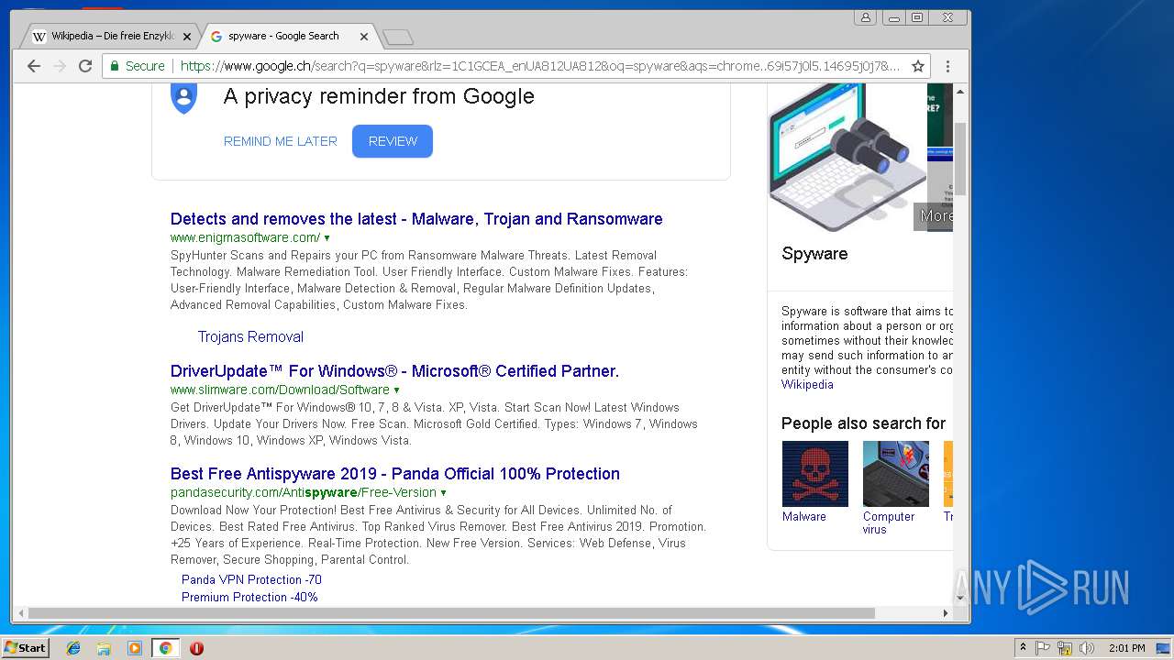Open Panda VPN Protection -70 link

pyautogui.click(x=251, y=579)
